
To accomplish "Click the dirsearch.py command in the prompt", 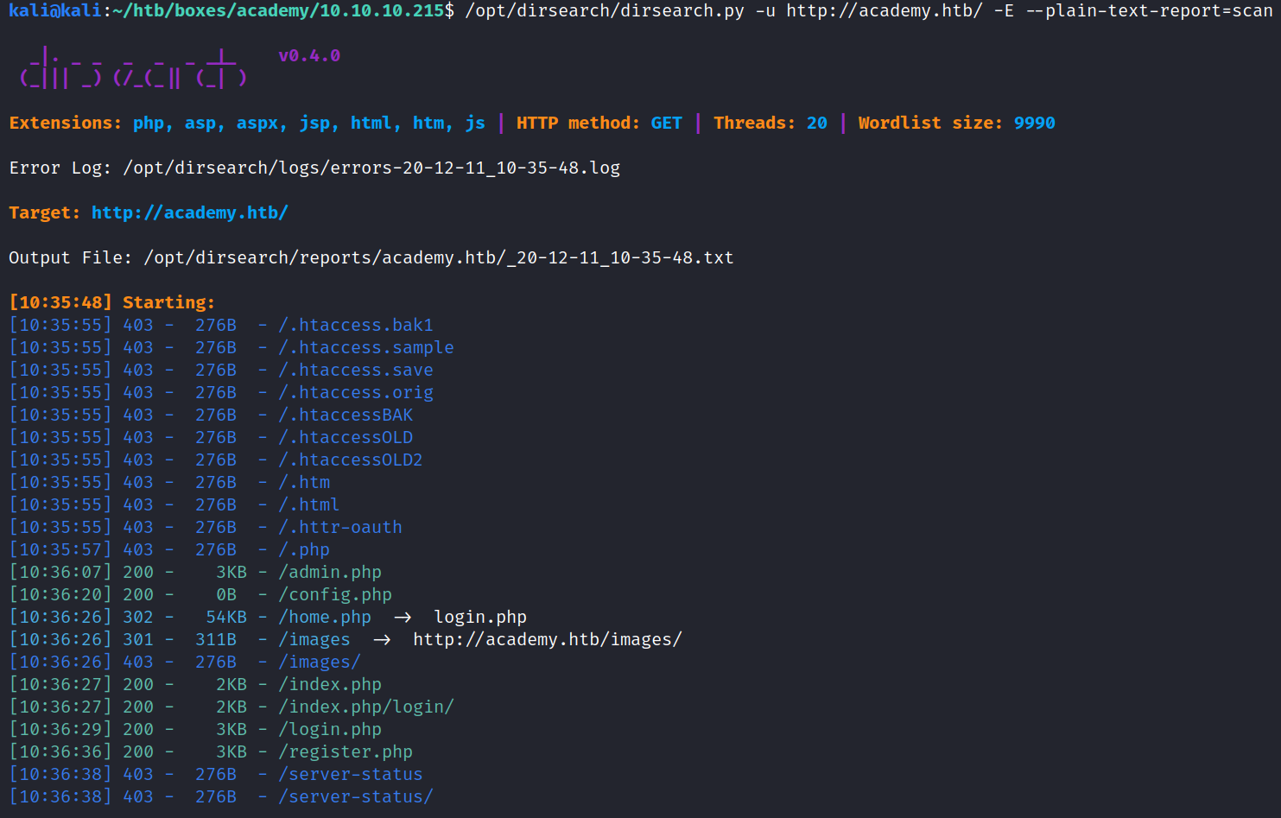I will (604, 11).
